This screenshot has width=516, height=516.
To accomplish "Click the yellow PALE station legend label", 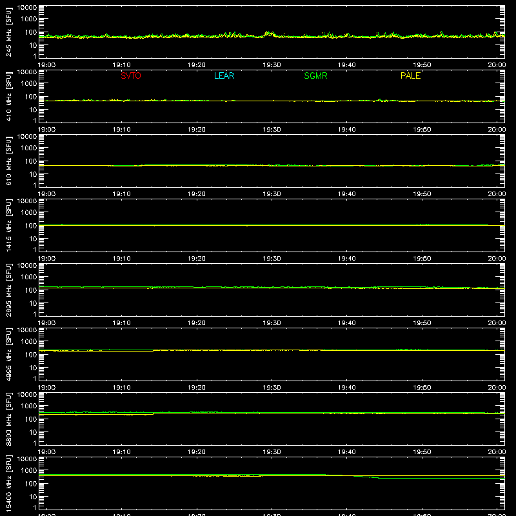I will point(410,75).
